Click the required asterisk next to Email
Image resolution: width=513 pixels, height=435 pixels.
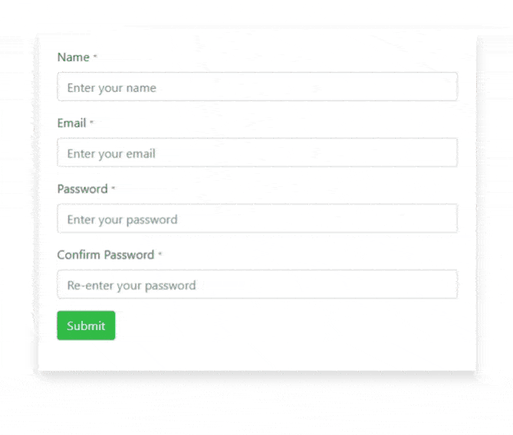point(92,123)
